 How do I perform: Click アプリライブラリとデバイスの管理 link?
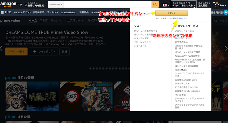[190, 106]
